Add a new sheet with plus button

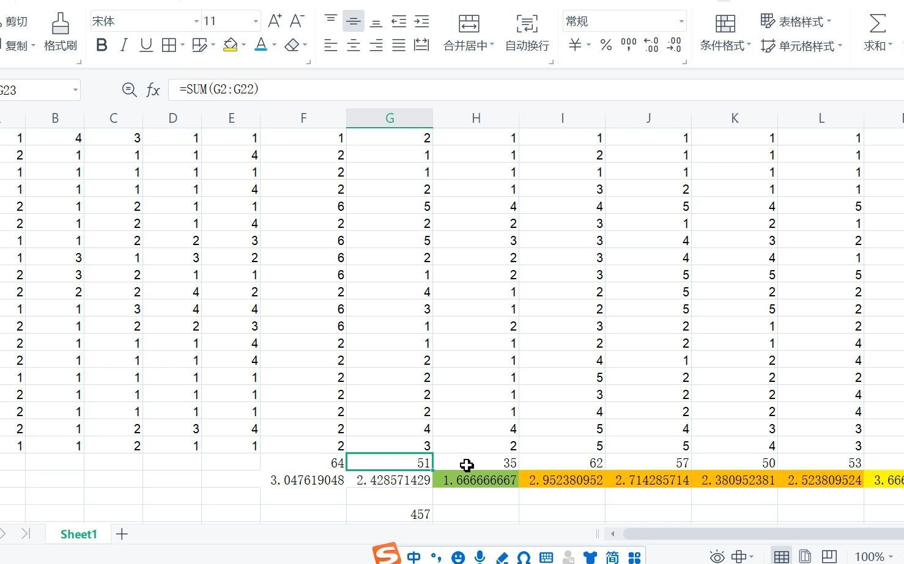[122, 534]
